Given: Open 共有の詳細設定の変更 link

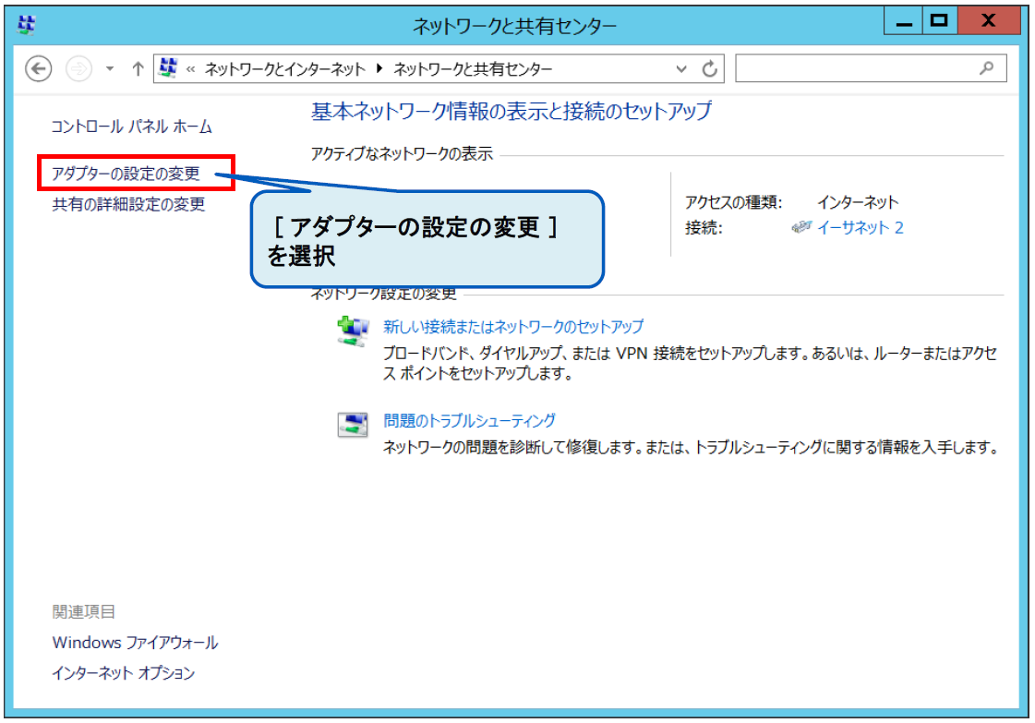Looking at the screenshot, I should [x=128, y=205].
